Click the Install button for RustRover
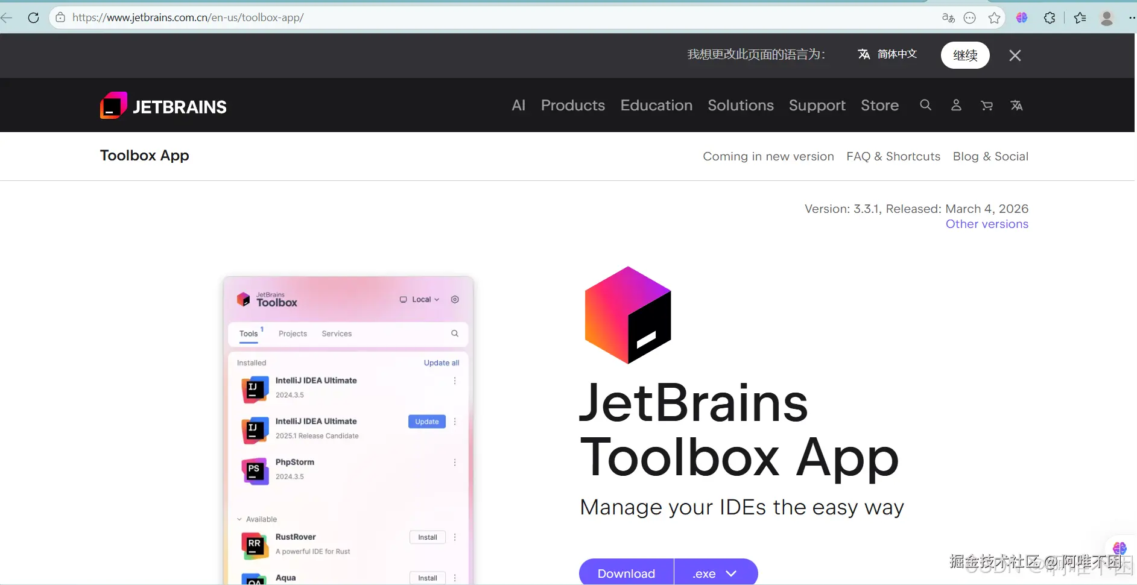This screenshot has height=585, width=1137. point(428,537)
